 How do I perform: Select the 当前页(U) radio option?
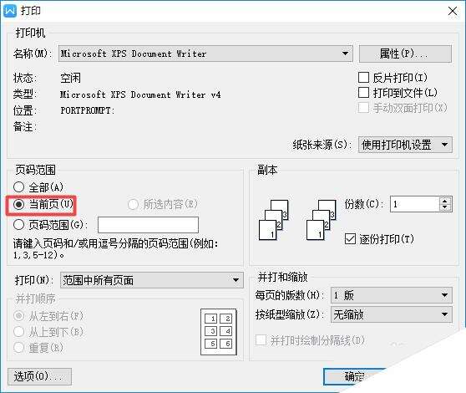pyautogui.click(x=18, y=204)
